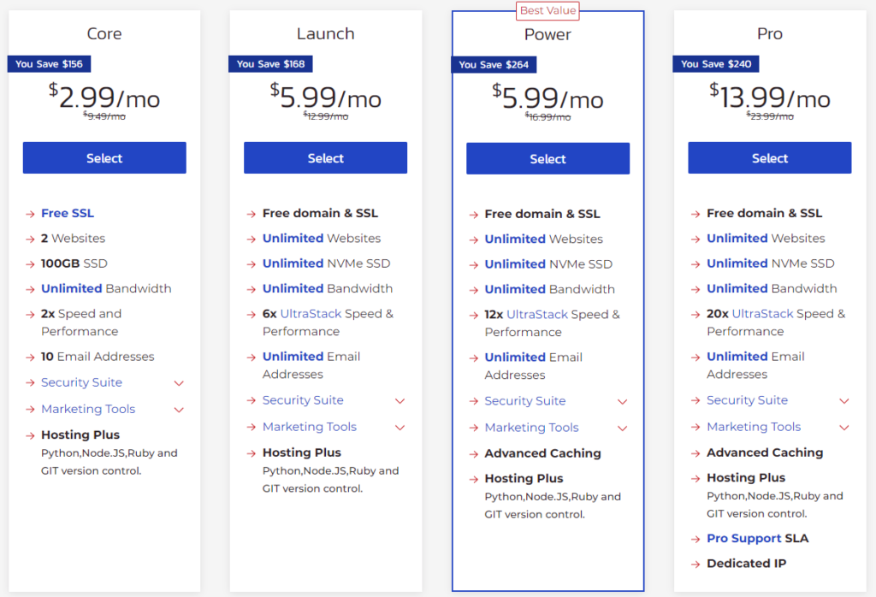The width and height of the screenshot is (876, 597).
Task: Open Security Suite link in Core plan
Action: (81, 382)
